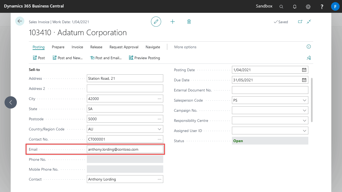This screenshot has width=342, height=192.
Task: Open notifications bell
Action: pos(295,6)
